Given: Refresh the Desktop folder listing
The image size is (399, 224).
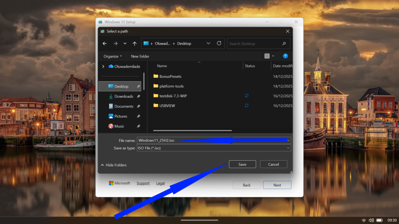Looking at the screenshot, I should pyautogui.click(x=219, y=43).
